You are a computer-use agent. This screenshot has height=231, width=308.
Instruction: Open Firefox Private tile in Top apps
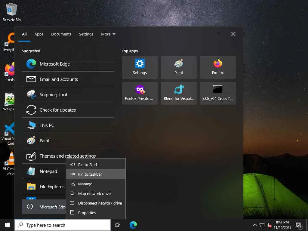140,93
